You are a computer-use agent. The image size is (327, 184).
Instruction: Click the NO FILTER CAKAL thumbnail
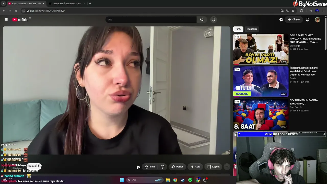coord(261,82)
